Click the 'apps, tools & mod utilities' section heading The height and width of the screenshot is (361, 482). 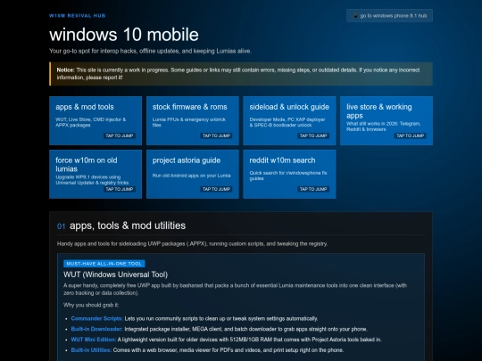coord(128,226)
